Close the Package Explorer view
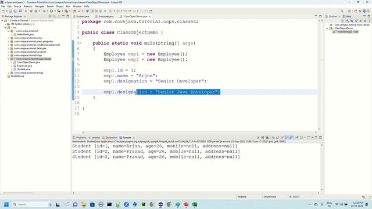The height and width of the screenshot is (209, 372). click(x=25, y=16)
